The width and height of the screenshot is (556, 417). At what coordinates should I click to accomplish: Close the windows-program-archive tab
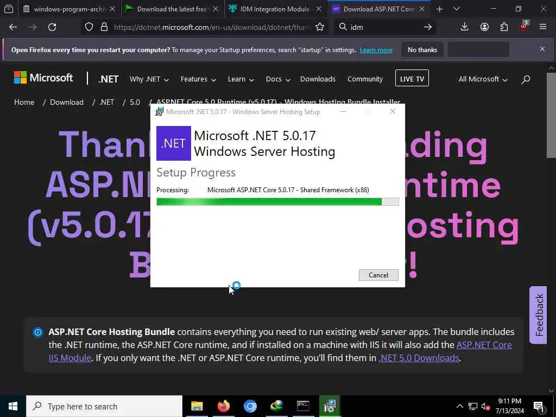click(112, 9)
